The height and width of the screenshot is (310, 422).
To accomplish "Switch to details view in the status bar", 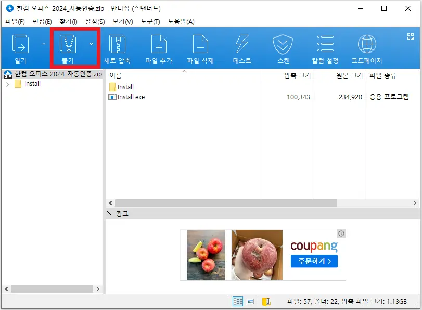I will (x=238, y=301).
